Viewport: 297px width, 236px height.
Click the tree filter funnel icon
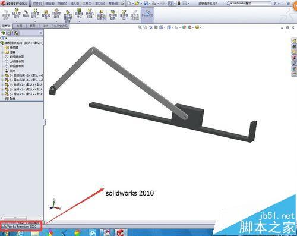click(x=3, y=38)
